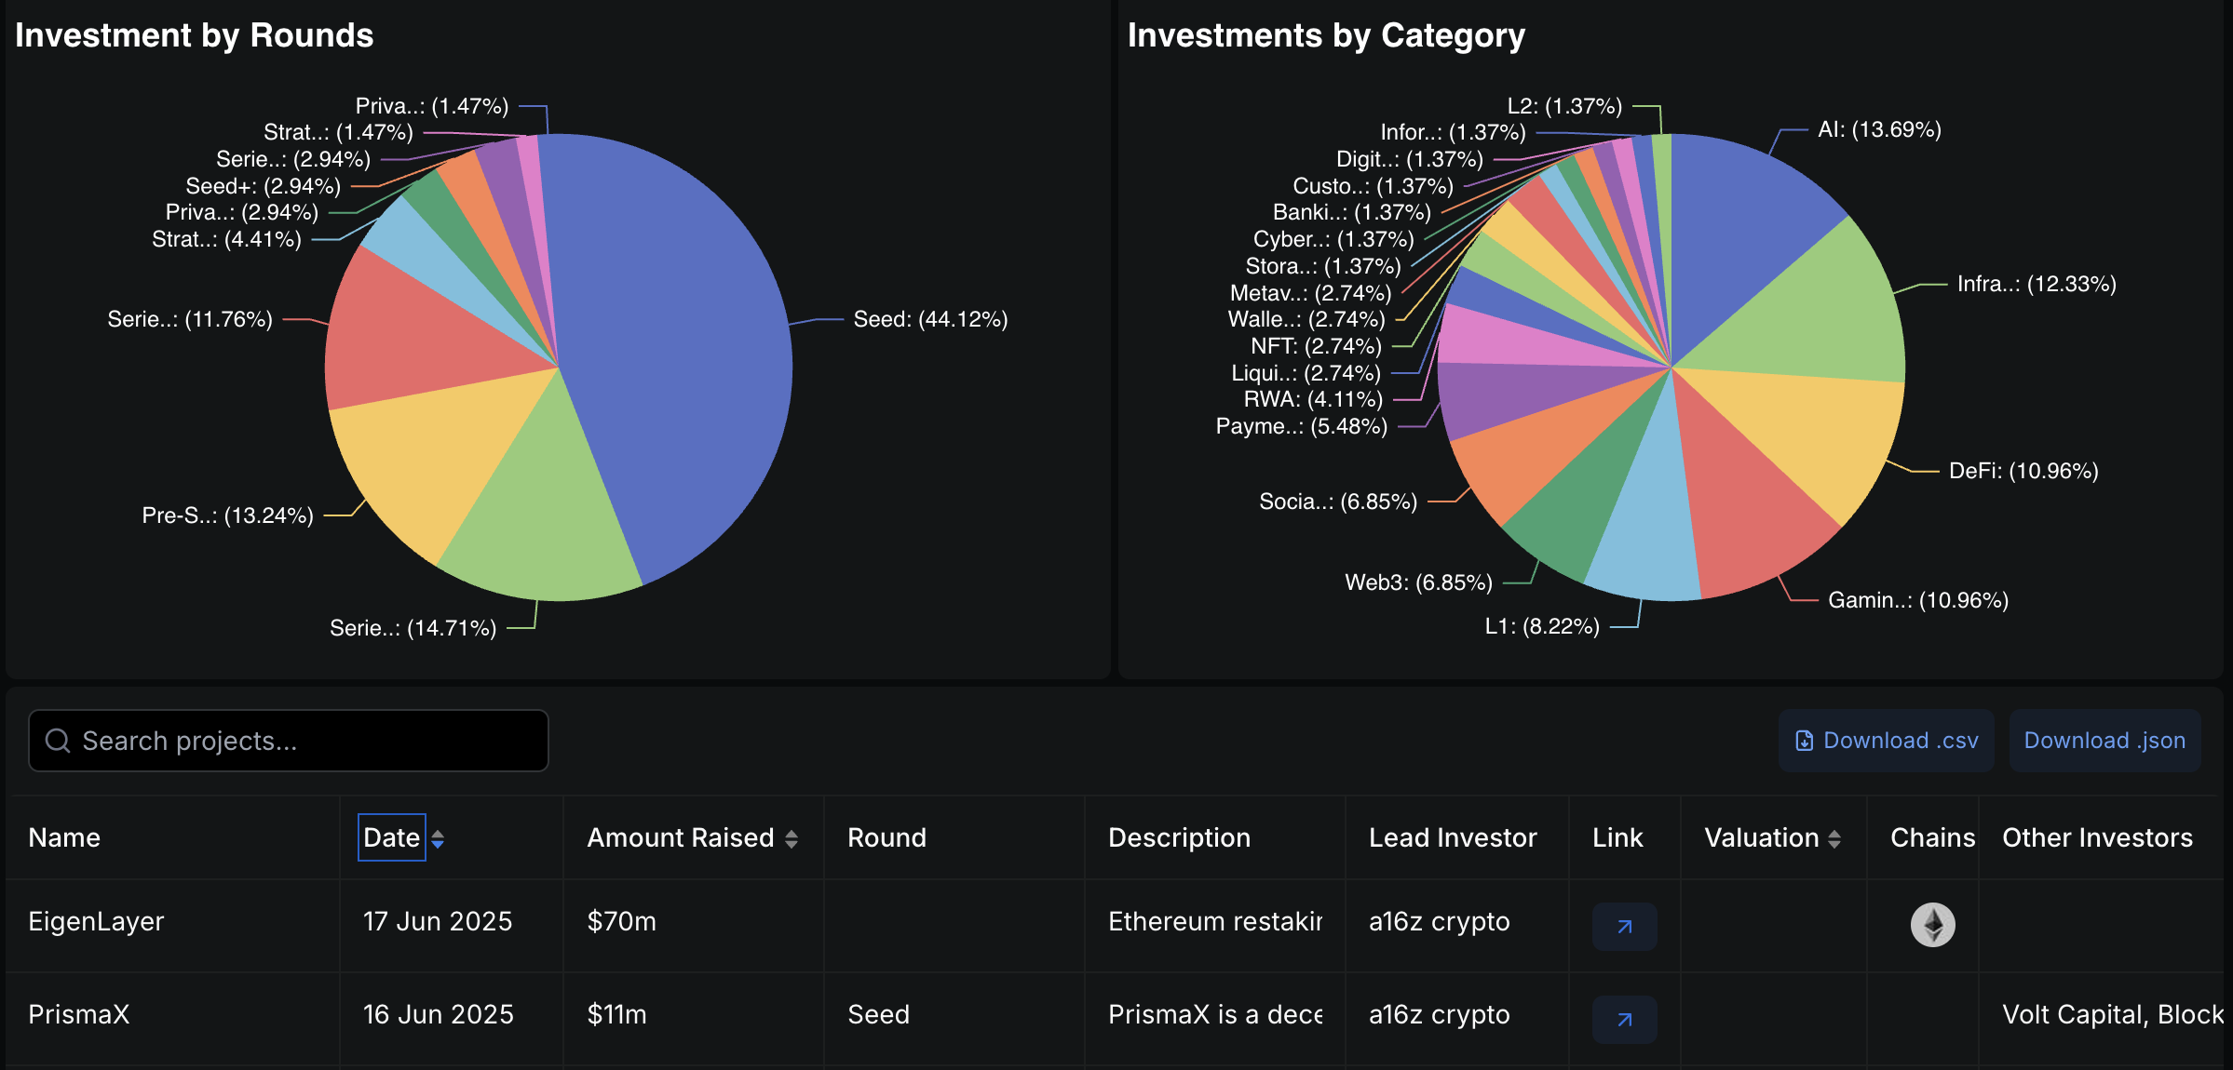The height and width of the screenshot is (1070, 2233).
Task: Click the DeFi: (10.96%) label
Action: click(x=2023, y=471)
